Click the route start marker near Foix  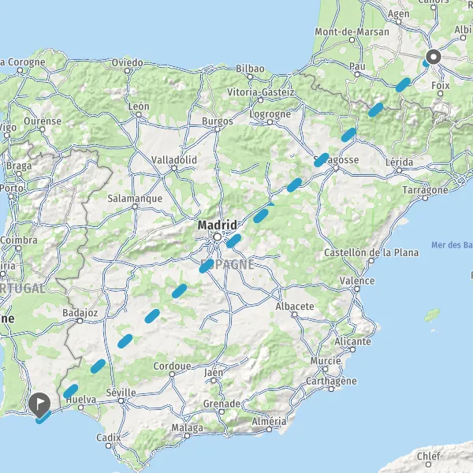pos(434,57)
